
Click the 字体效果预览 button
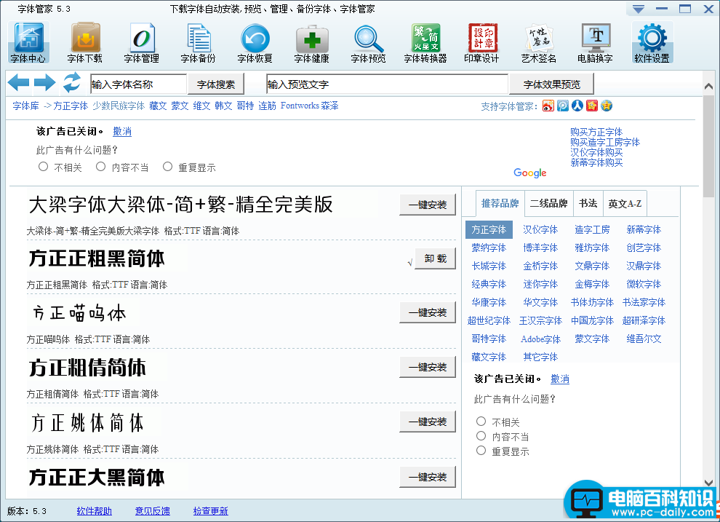click(x=551, y=84)
